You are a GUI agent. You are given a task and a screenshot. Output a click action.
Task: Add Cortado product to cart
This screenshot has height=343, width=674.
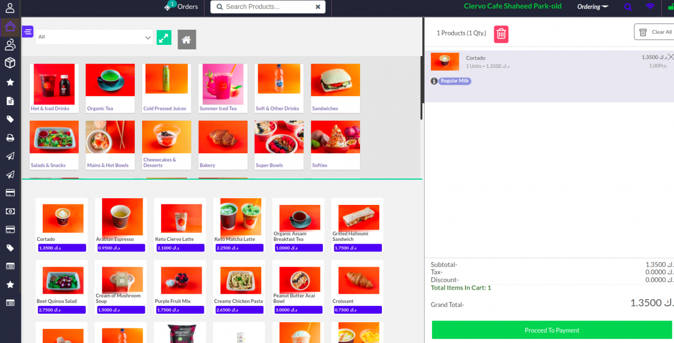pyautogui.click(x=61, y=225)
